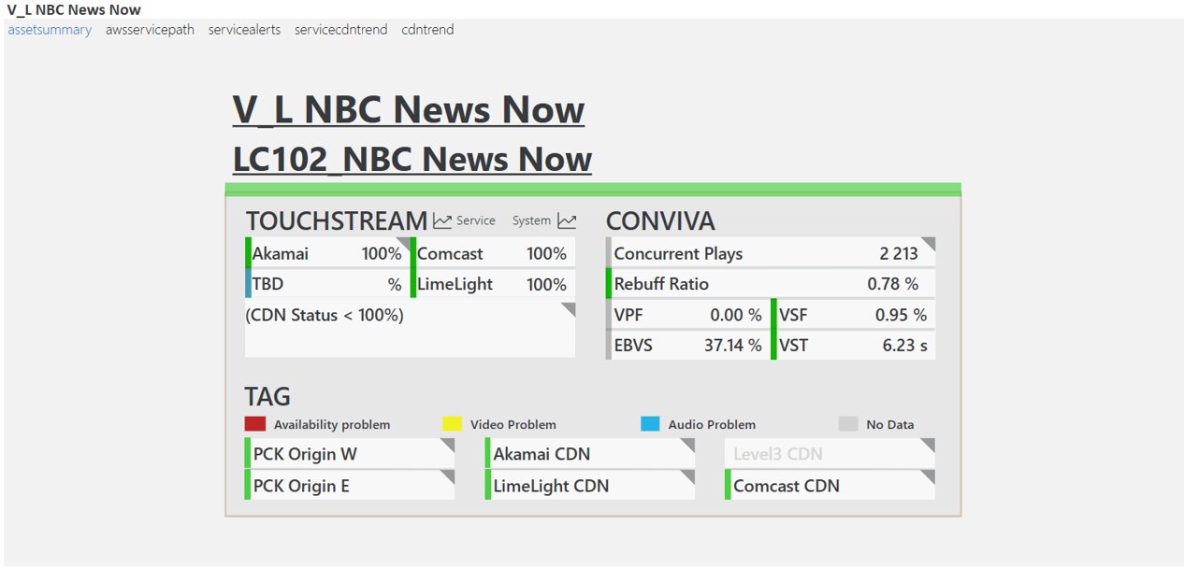Open the LC102_NBC News Now heading link

[412, 159]
